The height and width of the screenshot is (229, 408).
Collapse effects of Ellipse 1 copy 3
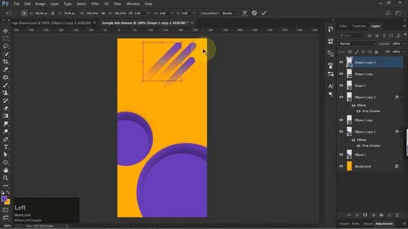coord(402,97)
